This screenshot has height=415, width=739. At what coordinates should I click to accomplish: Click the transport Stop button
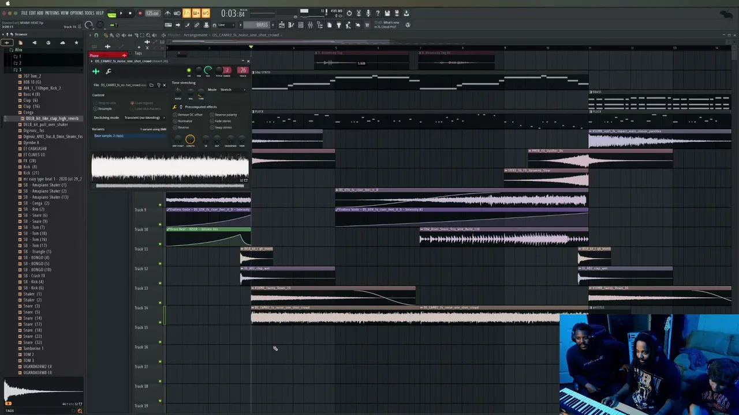(130, 13)
